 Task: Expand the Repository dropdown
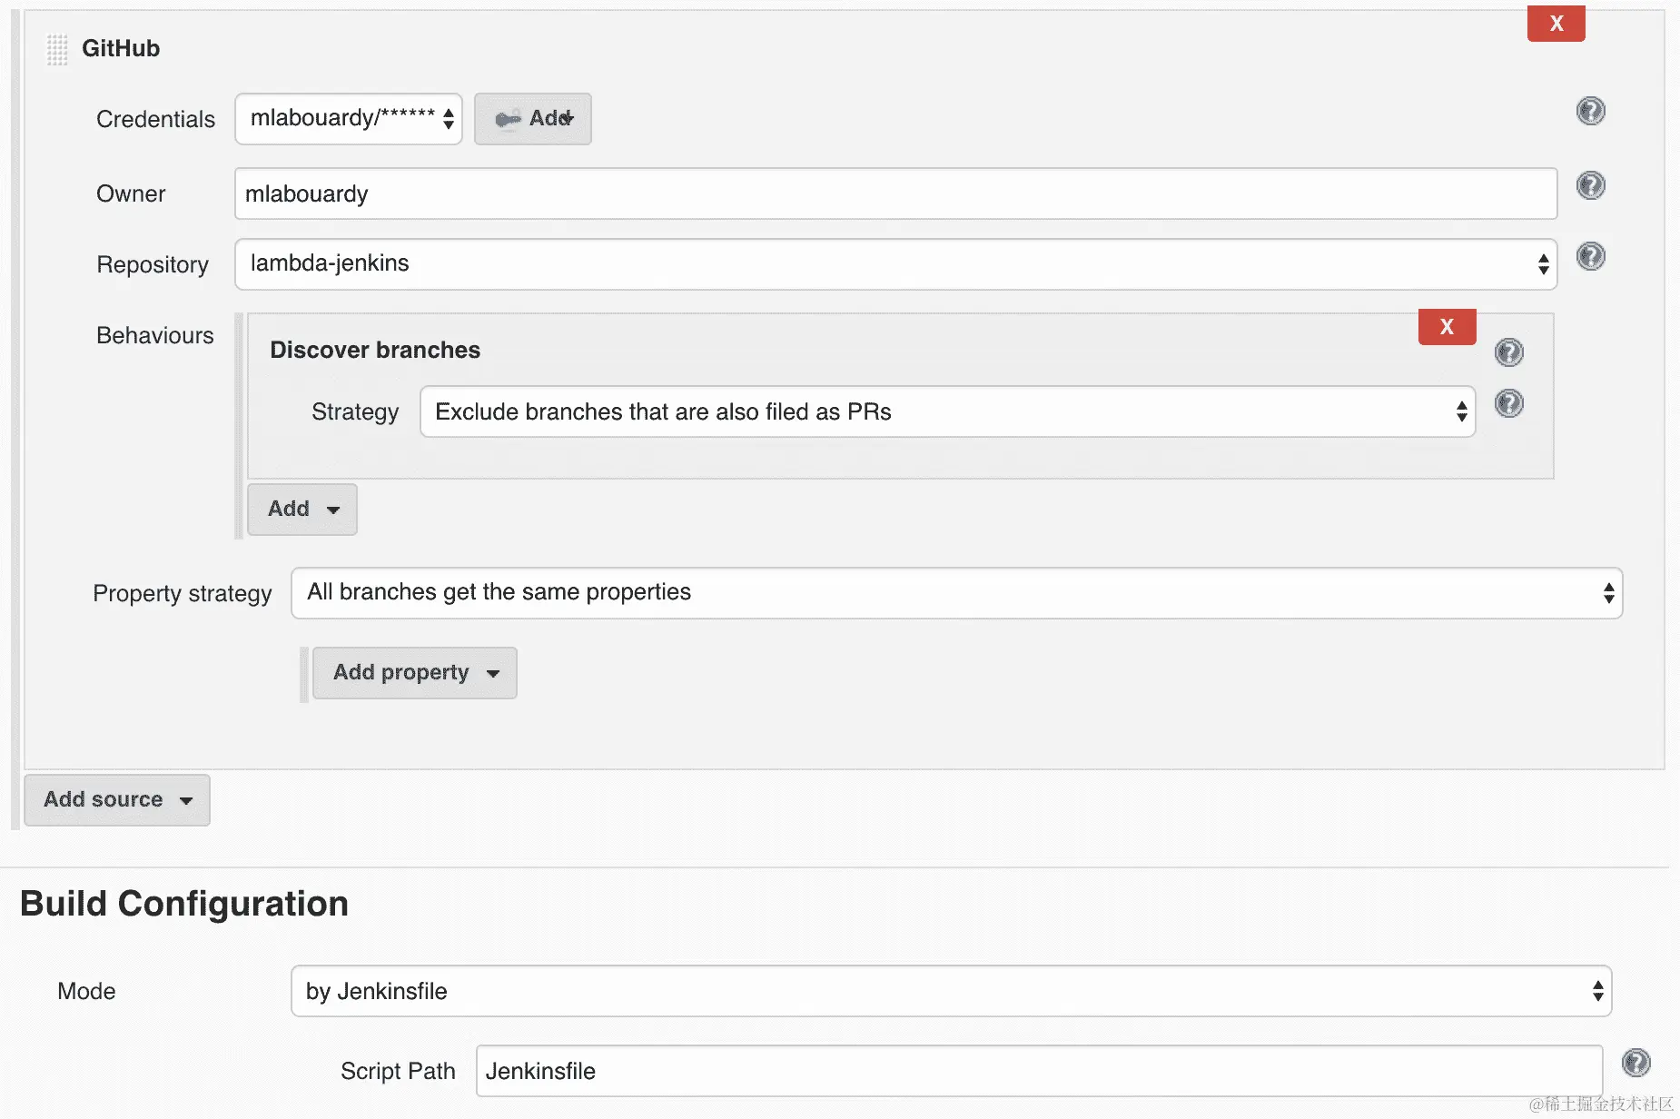point(895,264)
